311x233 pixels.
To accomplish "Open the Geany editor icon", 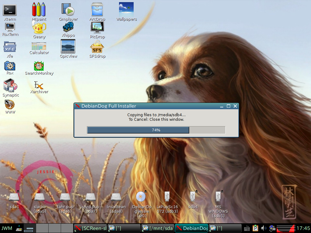I will click(x=39, y=28).
